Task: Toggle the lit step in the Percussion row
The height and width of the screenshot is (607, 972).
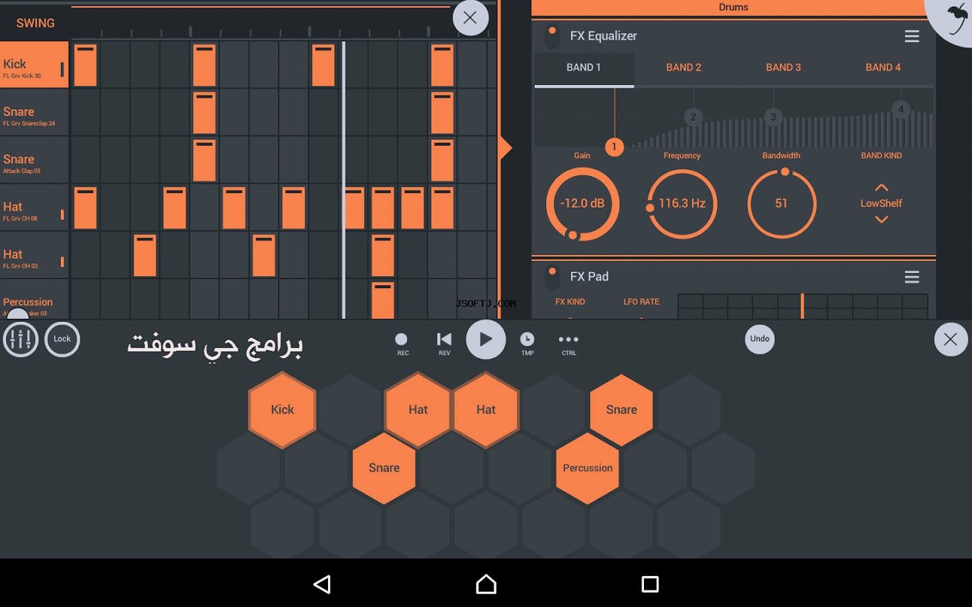Action: 383,301
